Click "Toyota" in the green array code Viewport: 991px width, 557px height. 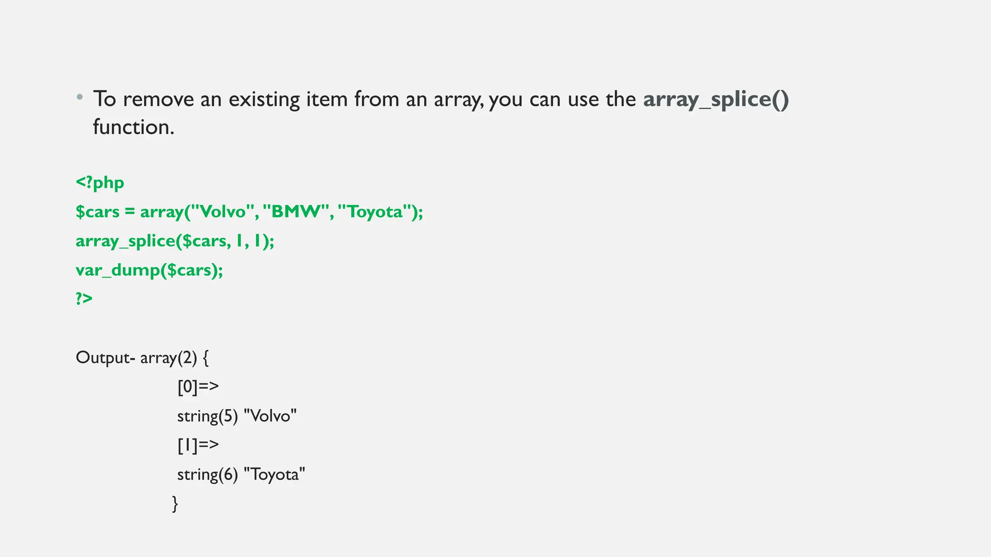(375, 212)
